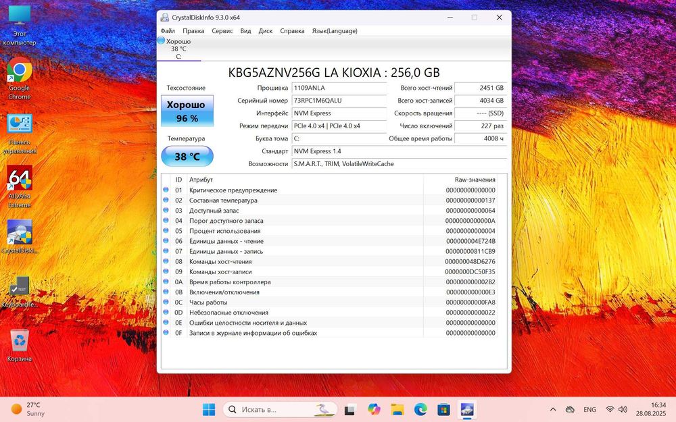Select row 0D Небезопасные отключения
Image resolution: width=676 pixels, height=422 pixels.
click(x=329, y=312)
